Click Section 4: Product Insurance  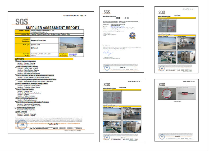coord(26,96)
